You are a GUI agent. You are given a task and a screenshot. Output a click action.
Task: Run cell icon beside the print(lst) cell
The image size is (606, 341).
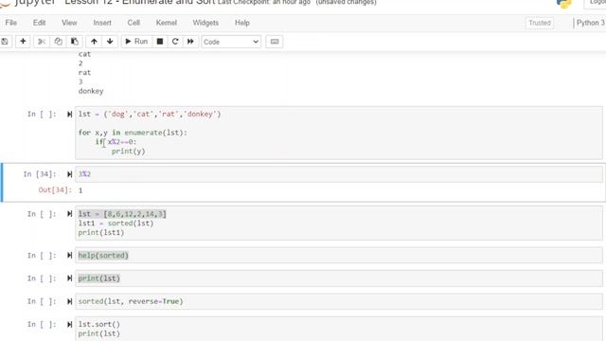coord(69,278)
